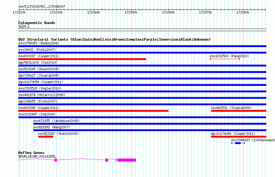Select the red nsv600289 (Cooper2011) loss bar

[93, 111]
